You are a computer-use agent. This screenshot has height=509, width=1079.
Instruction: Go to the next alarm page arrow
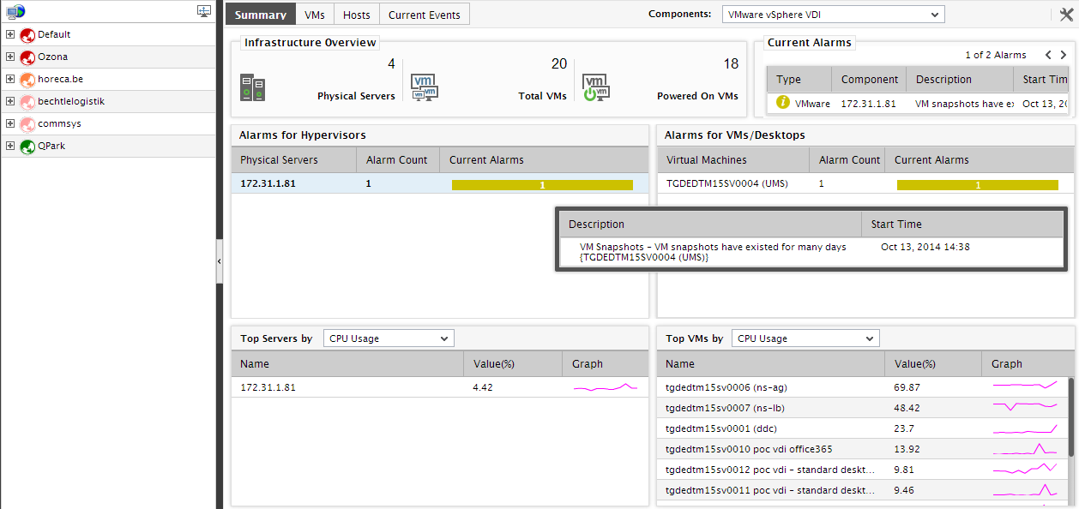pyautogui.click(x=1064, y=55)
